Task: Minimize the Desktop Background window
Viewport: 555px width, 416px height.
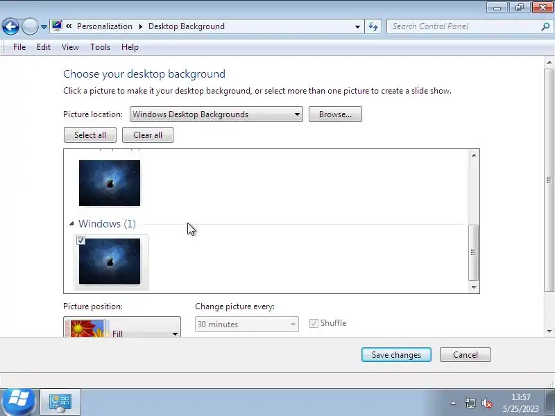Action: click(497, 8)
